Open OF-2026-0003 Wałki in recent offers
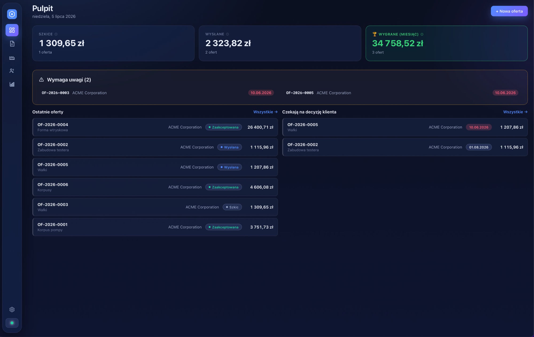Image resolution: width=534 pixels, height=337 pixels. pos(155,207)
